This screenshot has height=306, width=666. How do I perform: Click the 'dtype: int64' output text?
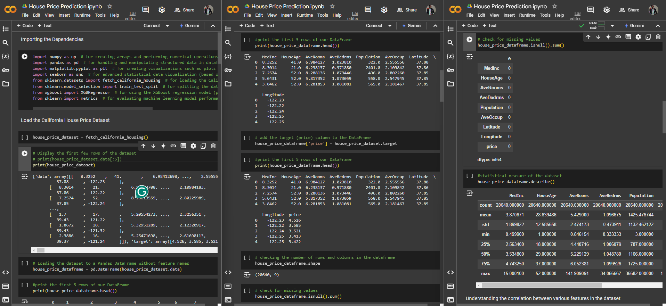point(489,160)
